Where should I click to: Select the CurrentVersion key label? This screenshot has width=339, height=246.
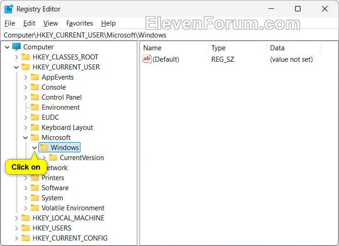click(x=82, y=158)
